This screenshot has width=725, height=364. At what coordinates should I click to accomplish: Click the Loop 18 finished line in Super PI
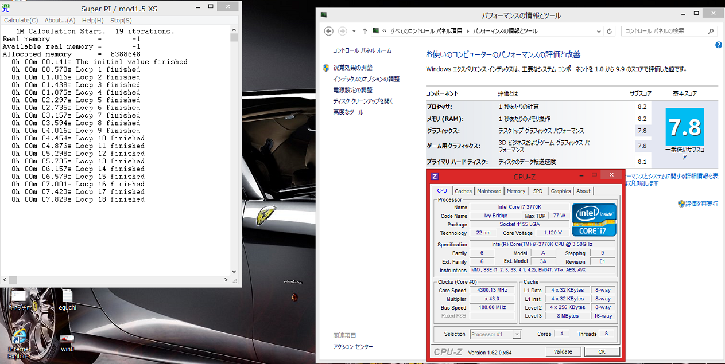click(78, 199)
